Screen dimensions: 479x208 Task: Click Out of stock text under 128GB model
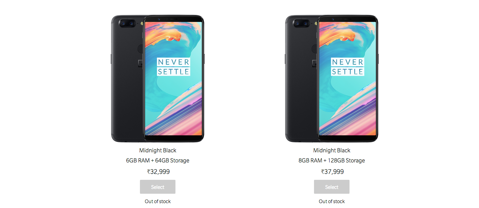332,201
